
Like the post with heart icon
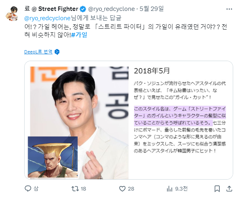pos(122,189)
